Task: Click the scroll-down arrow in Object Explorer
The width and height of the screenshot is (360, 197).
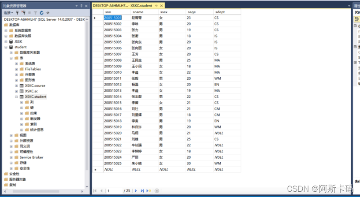Action: pyautogui.click(x=87, y=187)
